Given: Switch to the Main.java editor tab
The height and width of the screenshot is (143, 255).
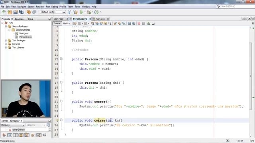Looking at the screenshot, I should (100, 19).
